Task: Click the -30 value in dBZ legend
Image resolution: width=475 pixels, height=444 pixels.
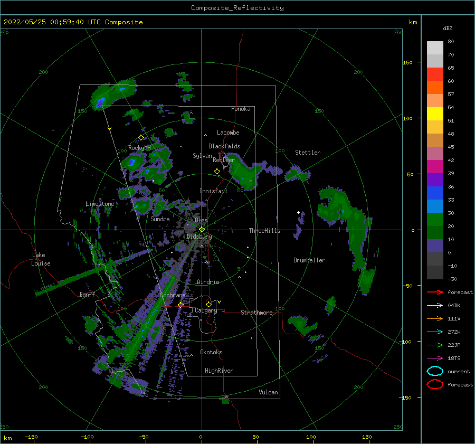Action: pos(452,279)
